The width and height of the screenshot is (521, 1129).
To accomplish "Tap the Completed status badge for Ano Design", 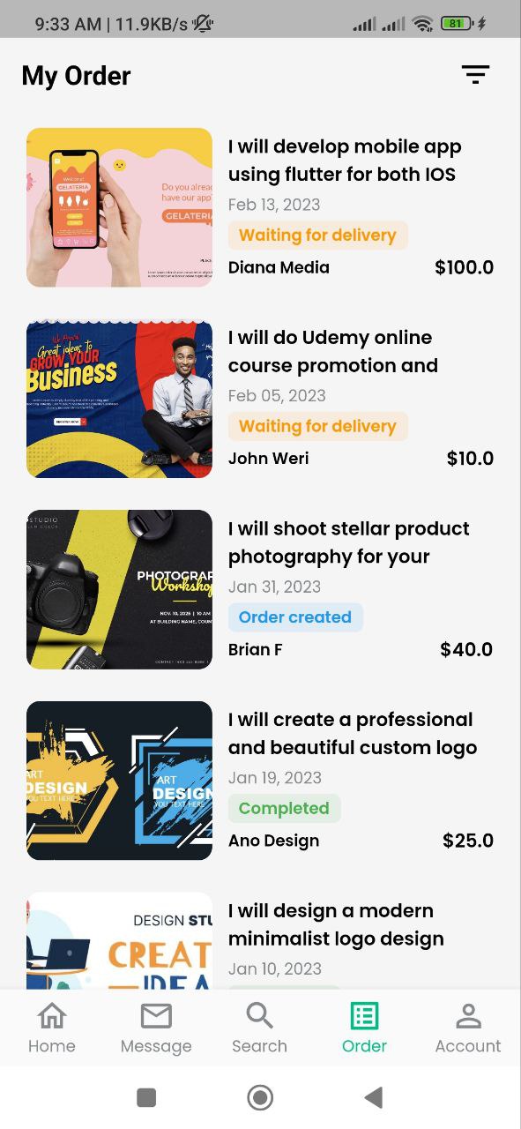I will [x=284, y=808].
